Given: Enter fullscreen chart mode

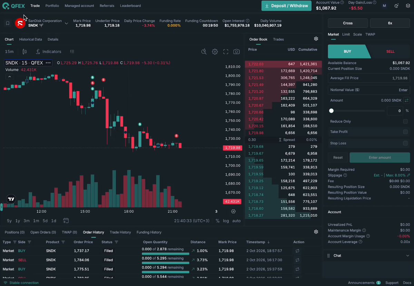Looking at the screenshot, I should (x=226, y=52).
